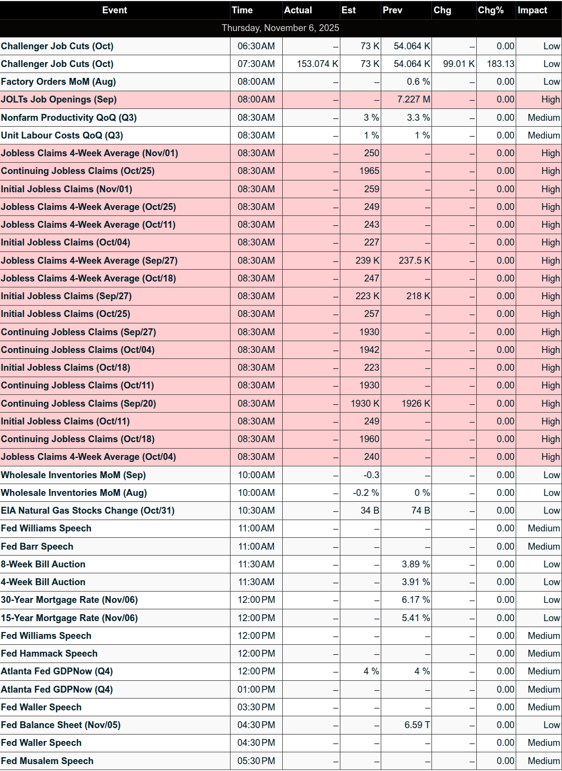
Task: Click EIA Natural Gas Stocks Change event
Action: [88, 511]
